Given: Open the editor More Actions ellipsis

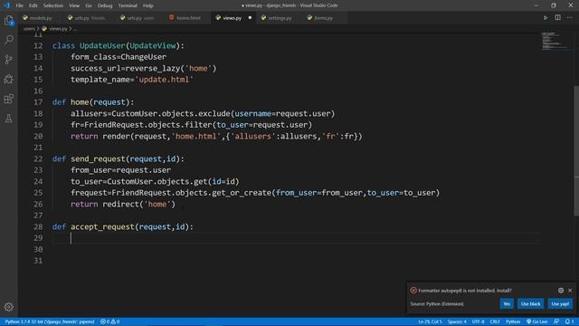Looking at the screenshot, I should (570, 18).
